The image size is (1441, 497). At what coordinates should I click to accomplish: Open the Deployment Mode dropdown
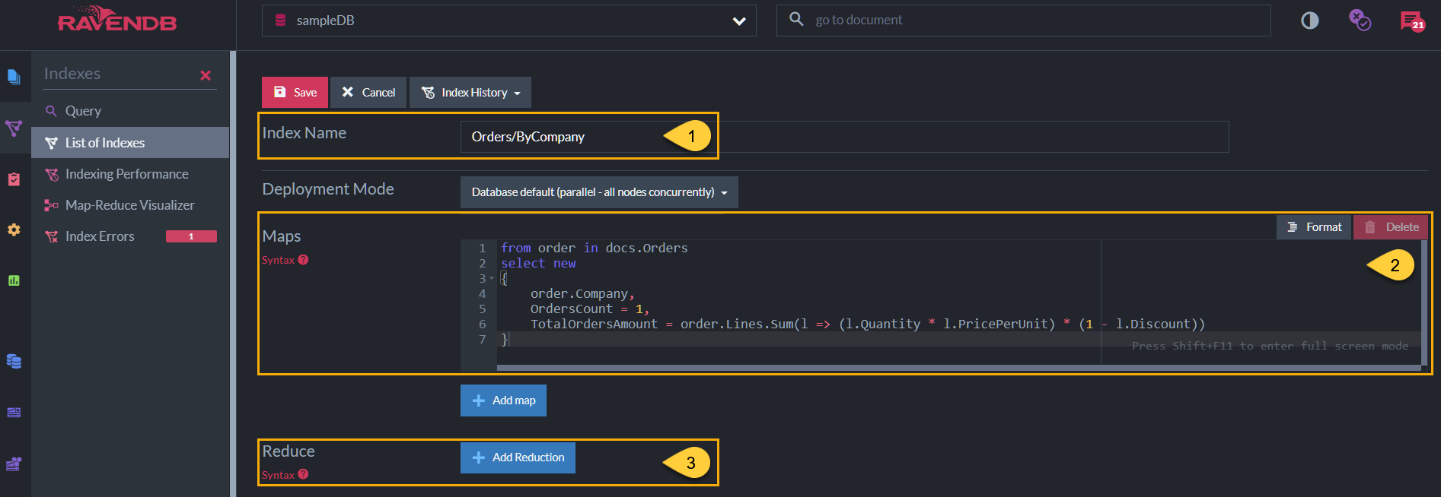click(599, 192)
